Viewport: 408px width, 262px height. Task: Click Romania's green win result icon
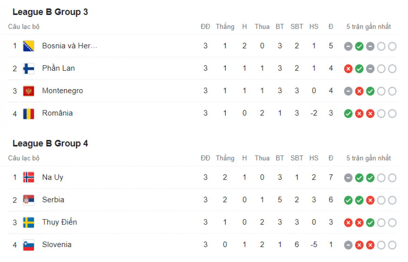pyautogui.click(x=348, y=114)
